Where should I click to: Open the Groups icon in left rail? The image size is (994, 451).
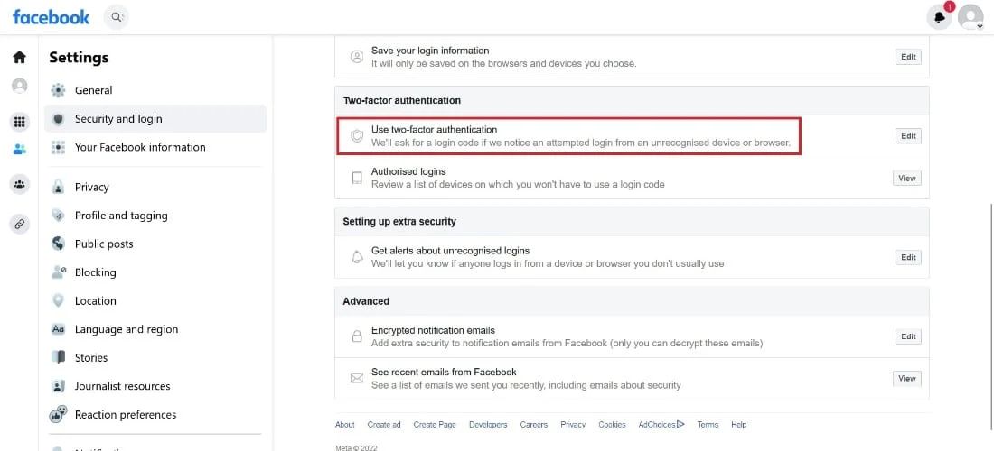[20, 185]
